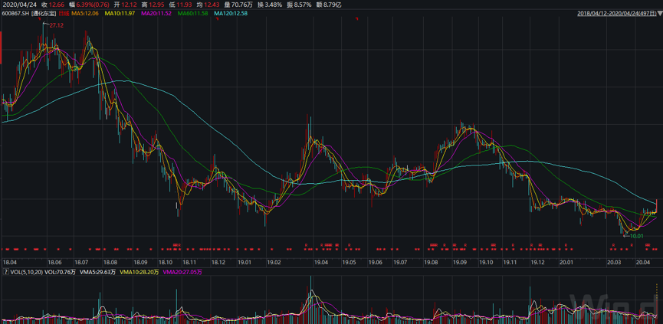Click the 20.04 timeline date label

[642, 262]
